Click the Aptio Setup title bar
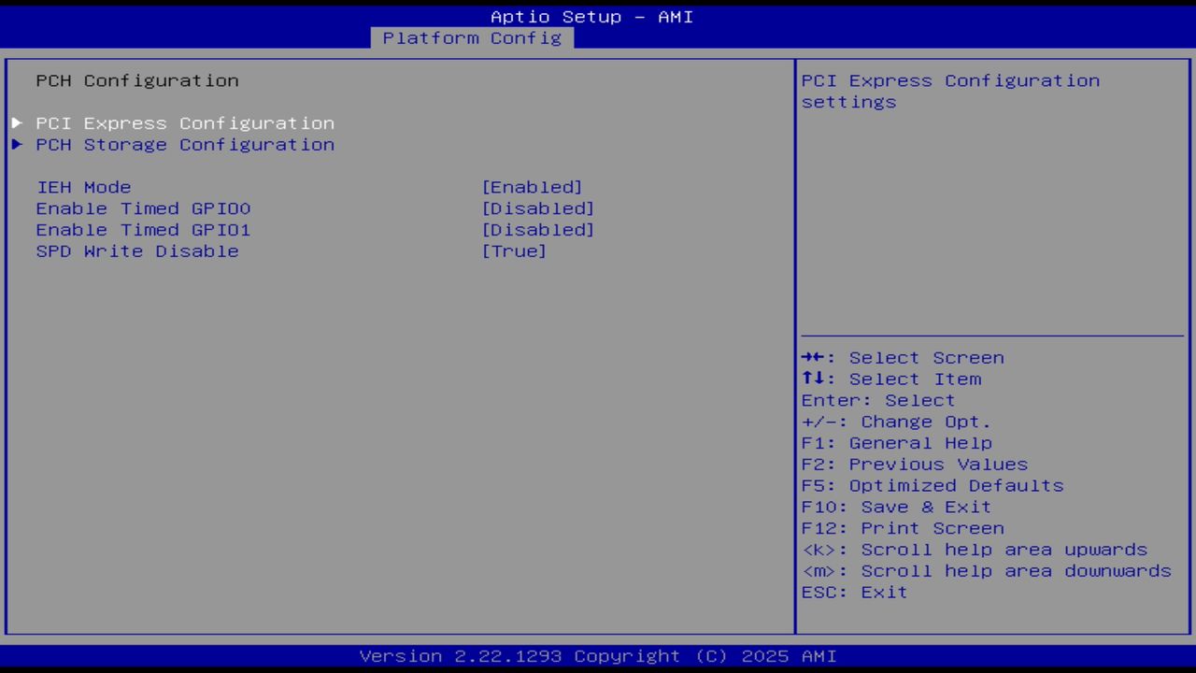1196x673 pixels. coord(591,16)
